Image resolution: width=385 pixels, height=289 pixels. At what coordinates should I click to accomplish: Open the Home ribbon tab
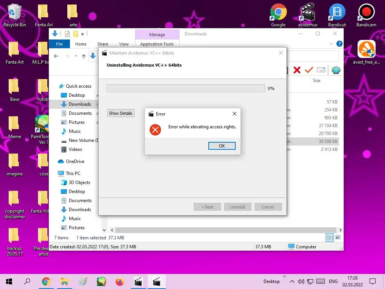[81, 44]
